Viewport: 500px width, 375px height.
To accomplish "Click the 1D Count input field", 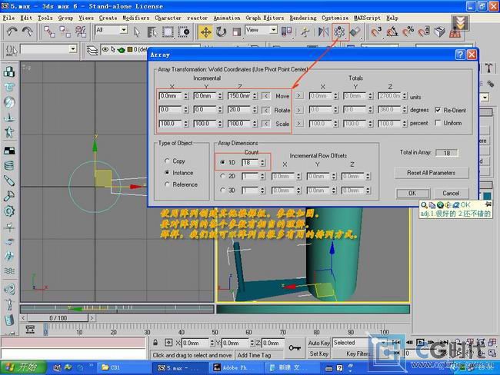I will tap(251, 162).
